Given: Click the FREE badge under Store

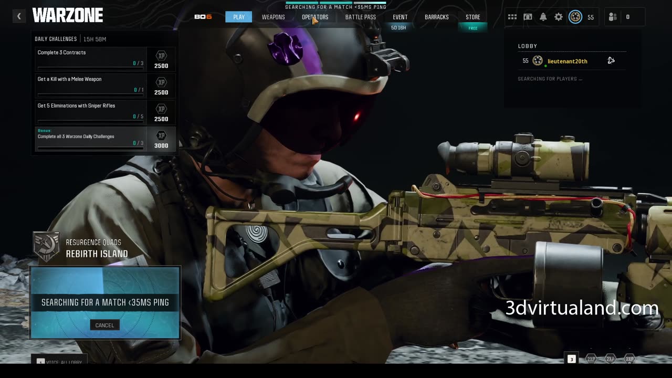Looking at the screenshot, I should tap(473, 28).
